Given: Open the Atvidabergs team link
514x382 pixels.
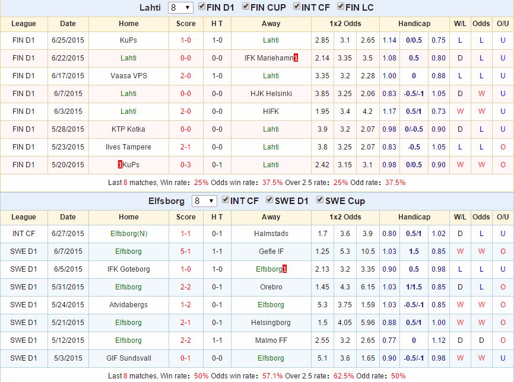Looking at the screenshot, I should click(128, 305).
